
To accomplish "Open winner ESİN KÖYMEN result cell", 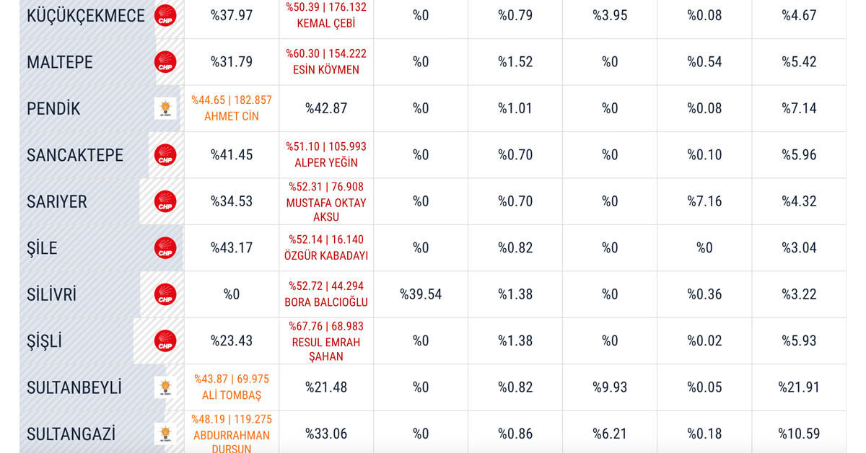I will 326,62.
